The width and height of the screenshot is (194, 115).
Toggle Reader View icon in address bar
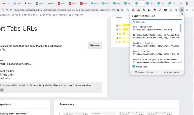point(114,10)
